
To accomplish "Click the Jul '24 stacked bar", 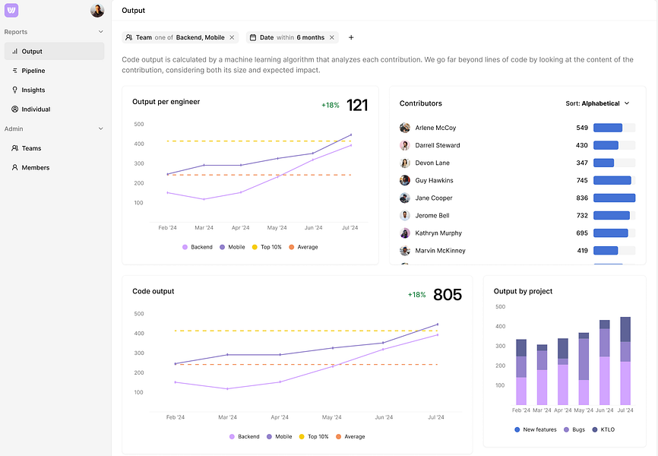I will pyautogui.click(x=625, y=361).
